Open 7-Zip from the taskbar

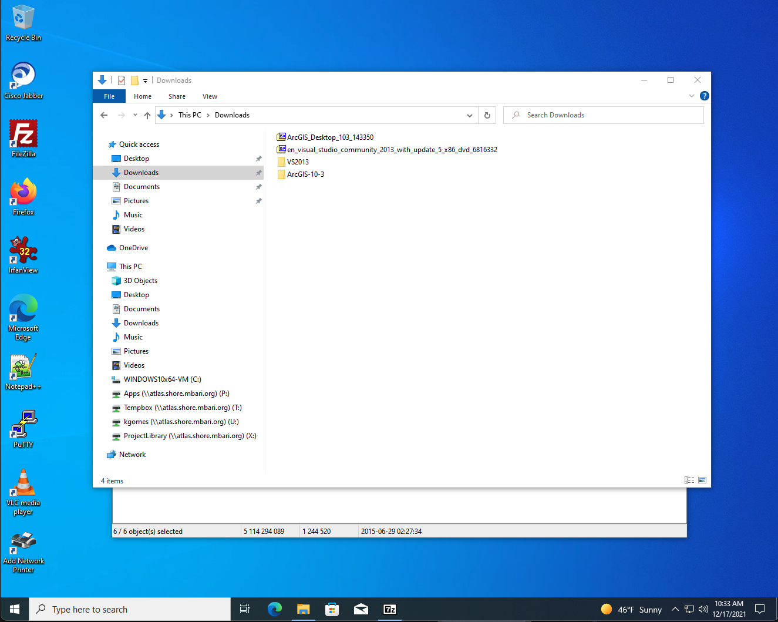(x=390, y=609)
